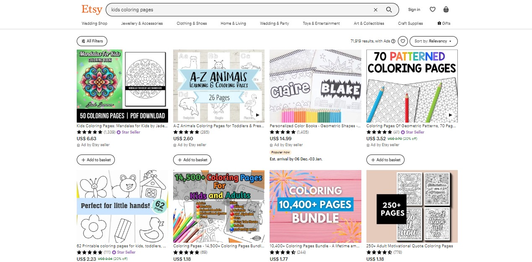Viewport: 532px width, 262px height.
Task: Open the All Filters panel
Action: click(x=92, y=41)
